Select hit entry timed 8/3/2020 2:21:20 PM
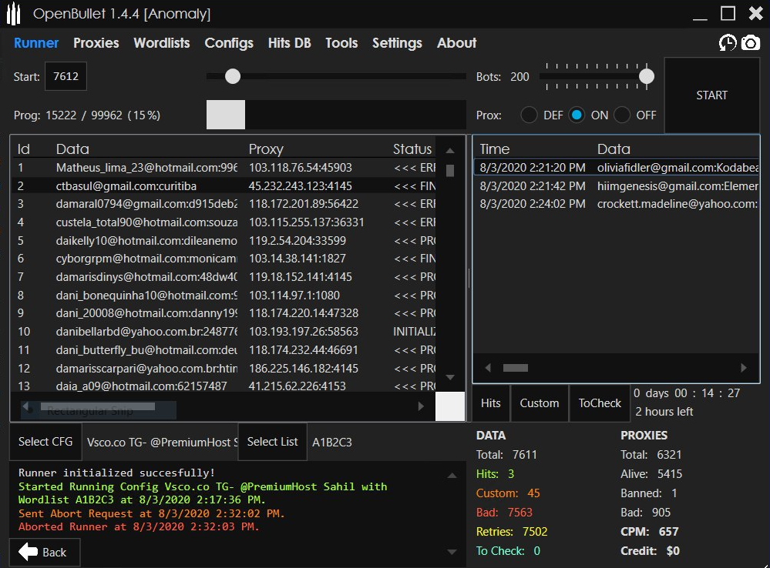Screen dimensions: 770x568 (x=617, y=168)
